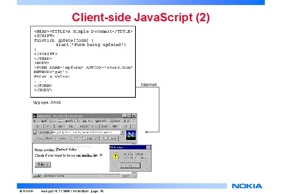The height and width of the screenshot is (194, 281).
Task: Click the Edit toolbar button
Action: click(71, 126)
